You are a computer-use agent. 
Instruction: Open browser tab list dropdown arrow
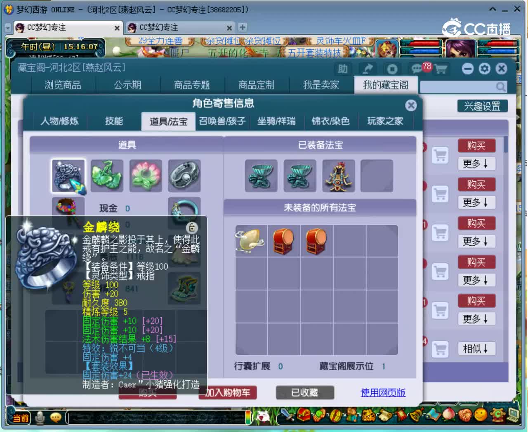click(x=7, y=28)
